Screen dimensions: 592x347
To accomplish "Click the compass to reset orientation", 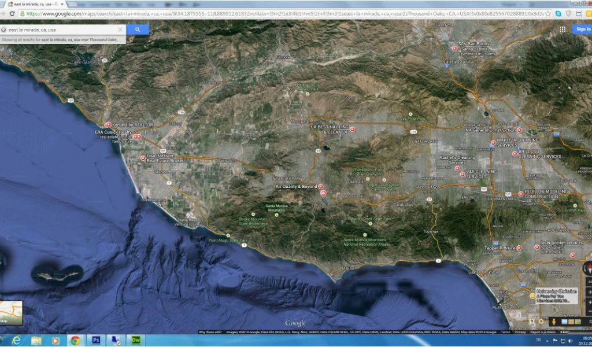I will coord(588,268).
